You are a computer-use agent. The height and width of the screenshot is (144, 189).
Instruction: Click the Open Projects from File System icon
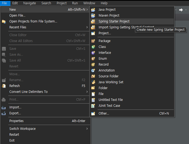[4, 21]
